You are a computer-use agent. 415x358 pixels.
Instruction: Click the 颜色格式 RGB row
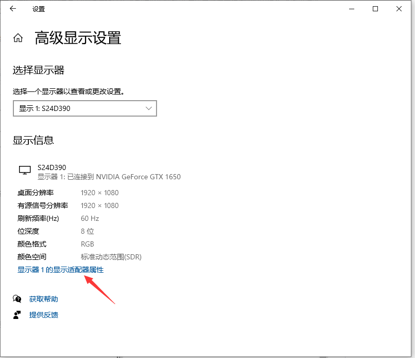point(88,244)
